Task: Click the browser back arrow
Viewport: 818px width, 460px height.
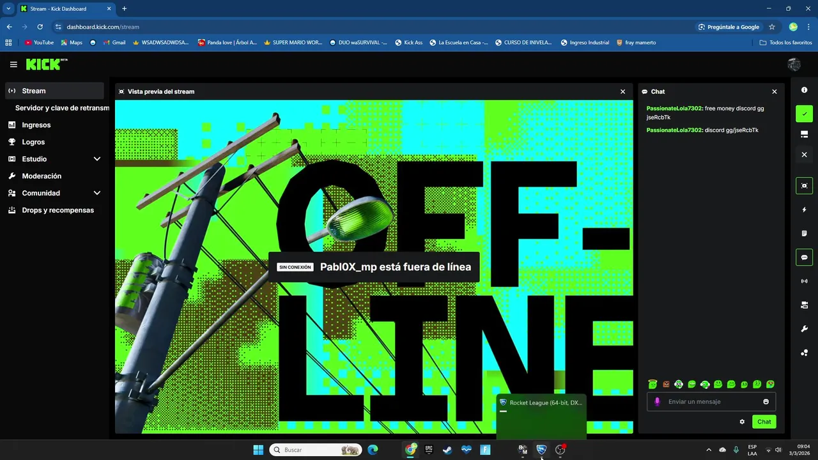Action: [9, 27]
